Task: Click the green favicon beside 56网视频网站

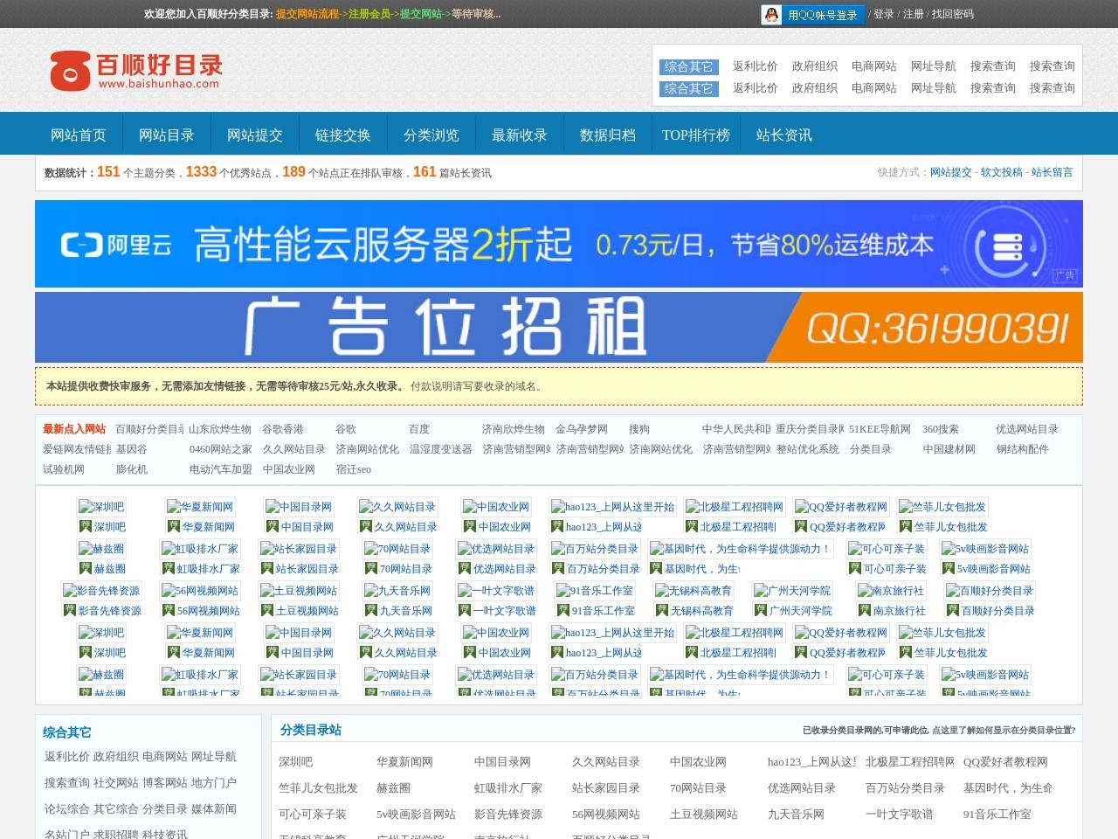Action: [x=168, y=611]
